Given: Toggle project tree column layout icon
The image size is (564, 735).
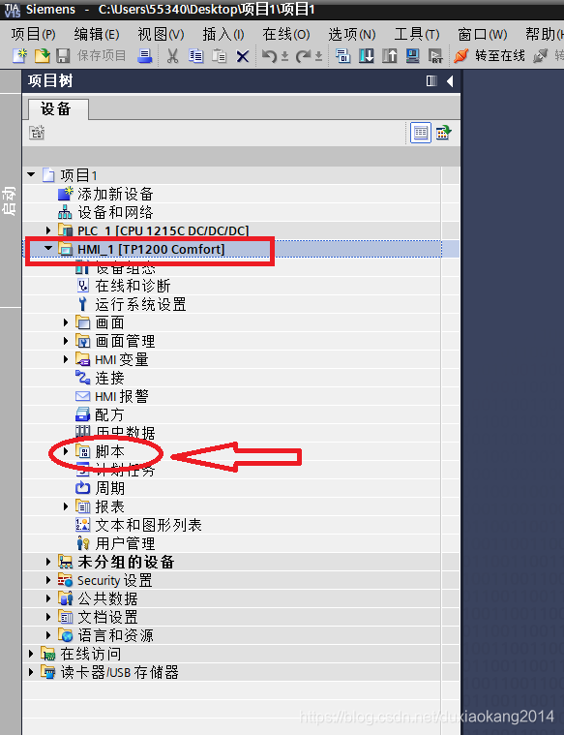Looking at the screenshot, I should coord(431,81).
